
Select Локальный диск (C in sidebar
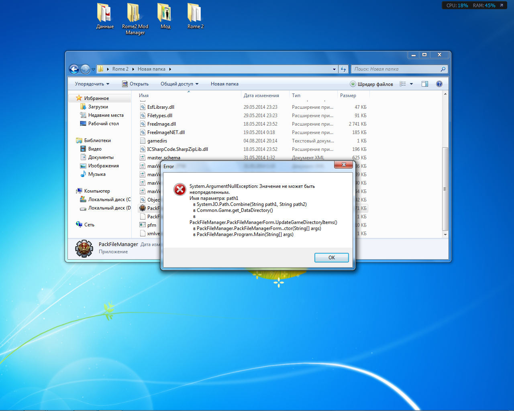(105, 199)
